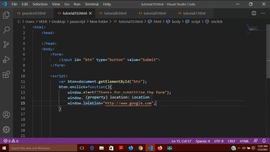The image size is (270, 152).
Task: Open the Selection menu
Action: (40, 4)
